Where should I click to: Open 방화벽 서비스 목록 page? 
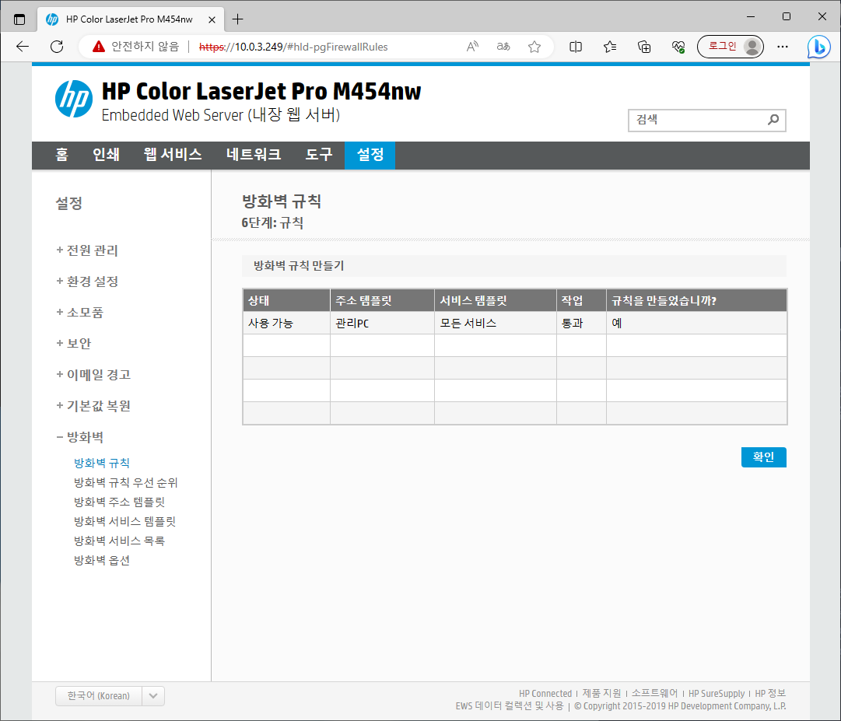pos(119,541)
